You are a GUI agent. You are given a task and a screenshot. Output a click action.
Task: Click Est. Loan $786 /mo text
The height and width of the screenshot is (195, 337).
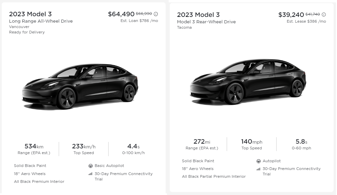pyautogui.click(x=139, y=21)
